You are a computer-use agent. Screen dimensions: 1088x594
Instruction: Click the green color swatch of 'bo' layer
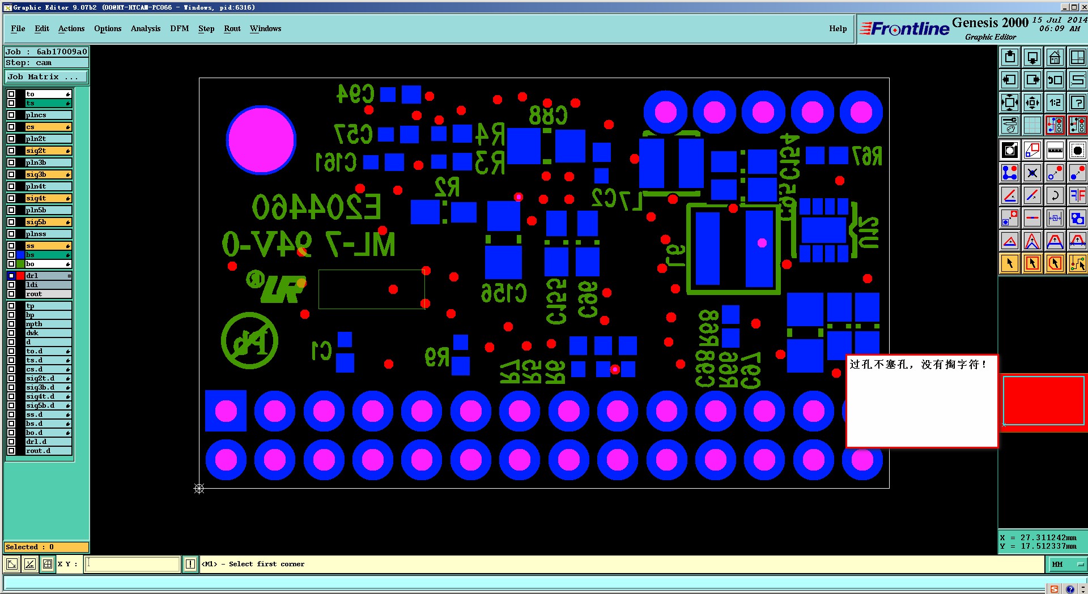point(20,264)
